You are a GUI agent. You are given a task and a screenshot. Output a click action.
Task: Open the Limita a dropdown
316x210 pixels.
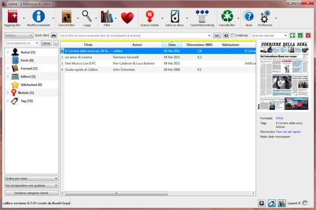[19, 36]
